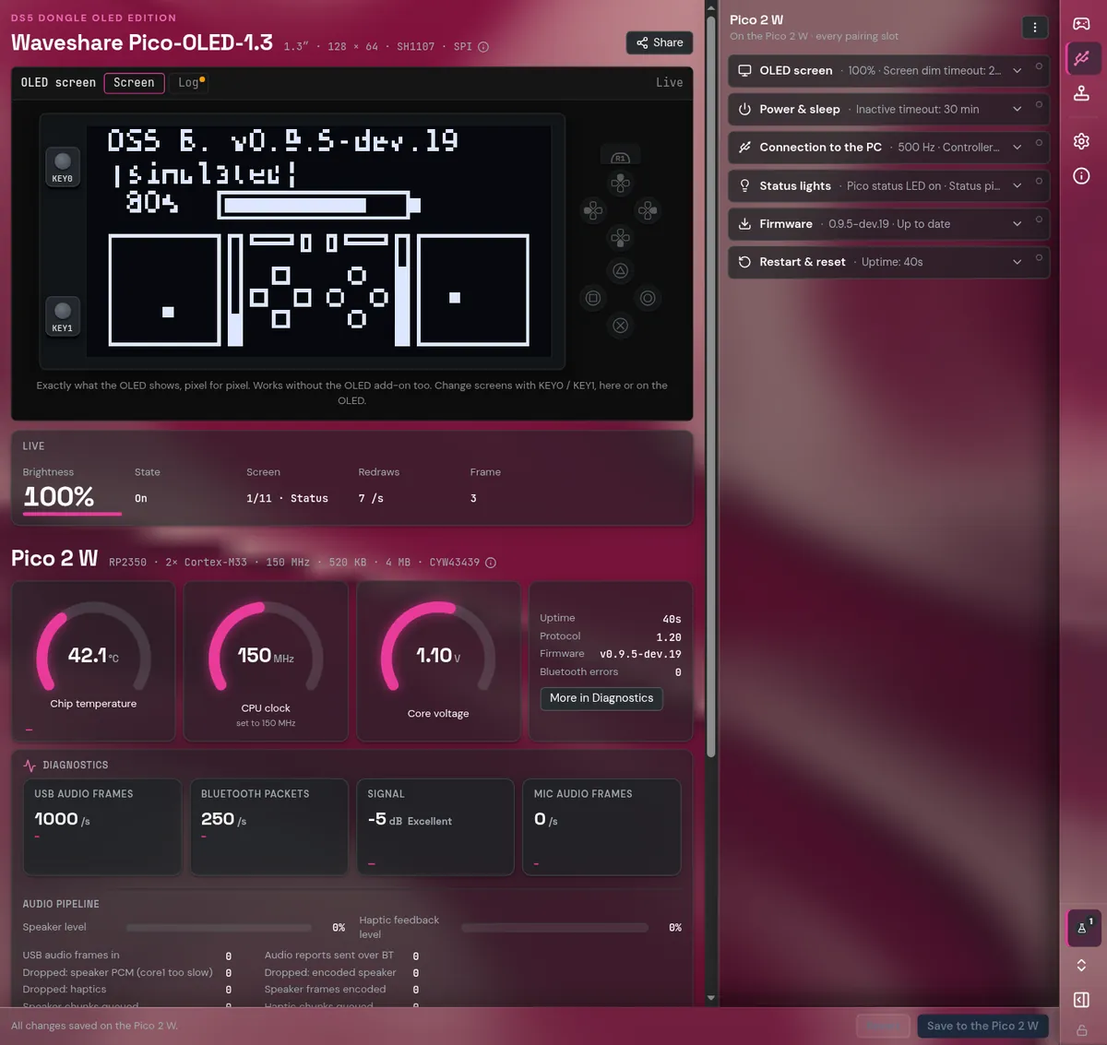The width and height of the screenshot is (1107, 1045).
Task: Open the gamepad section in the sidebar
Action: click(x=1081, y=24)
